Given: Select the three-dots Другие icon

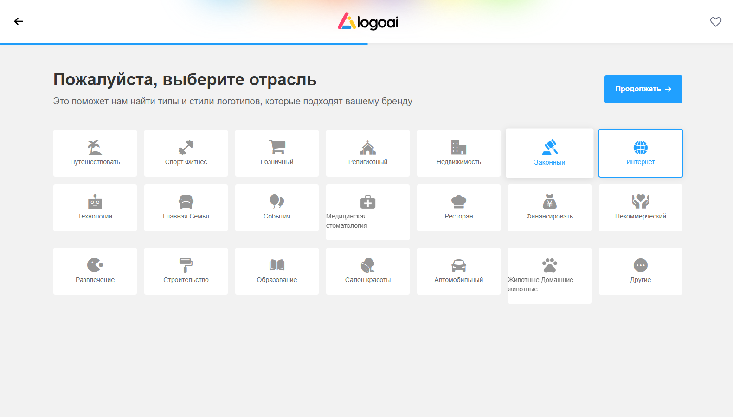Looking at the screenshot, I should coord(641,265).
